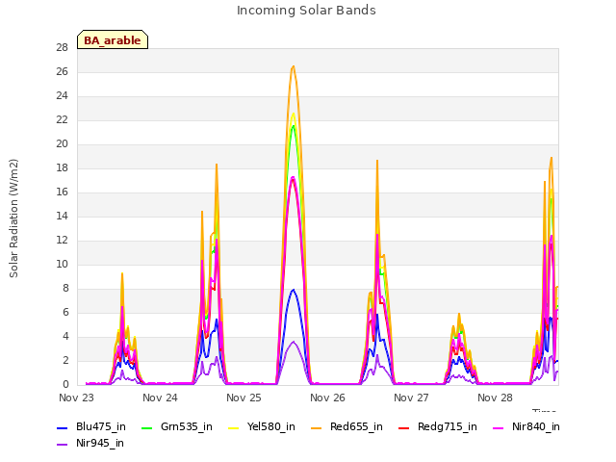Click the blue Blu475 peak on Nov 25
The height and width of the screenshot is (462, 616).
coord(293,290)
